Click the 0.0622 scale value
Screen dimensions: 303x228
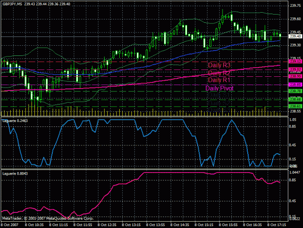295,219
